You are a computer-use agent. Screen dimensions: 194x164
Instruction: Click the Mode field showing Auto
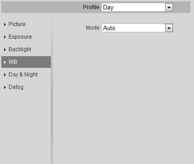point(137,28)
